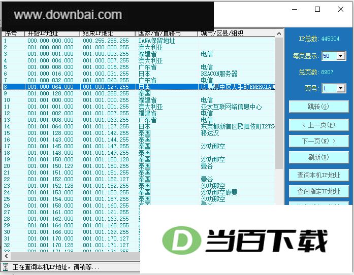Image resolution: width=354 pixels, height=275 pixels.
Task: Select start IP 001.000.001.000
Action: pyautogui.click(x=50, y=54)
